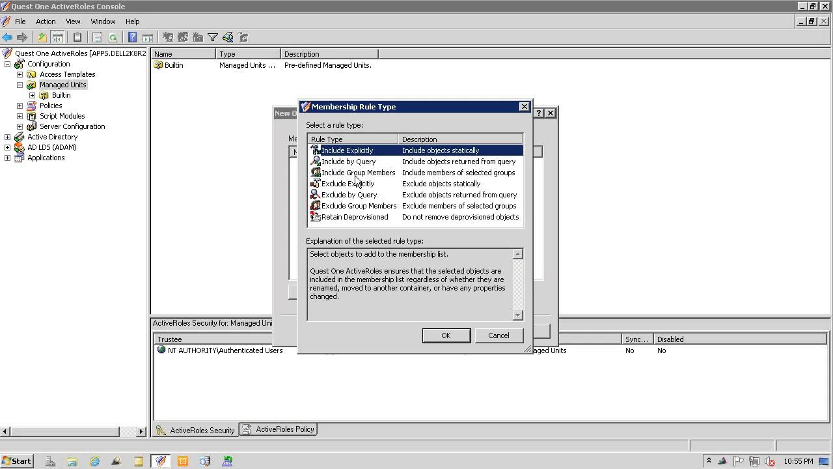Open Windows Explorer folder from taskbar
Screen dimensions: 833x469
[72, 461]
